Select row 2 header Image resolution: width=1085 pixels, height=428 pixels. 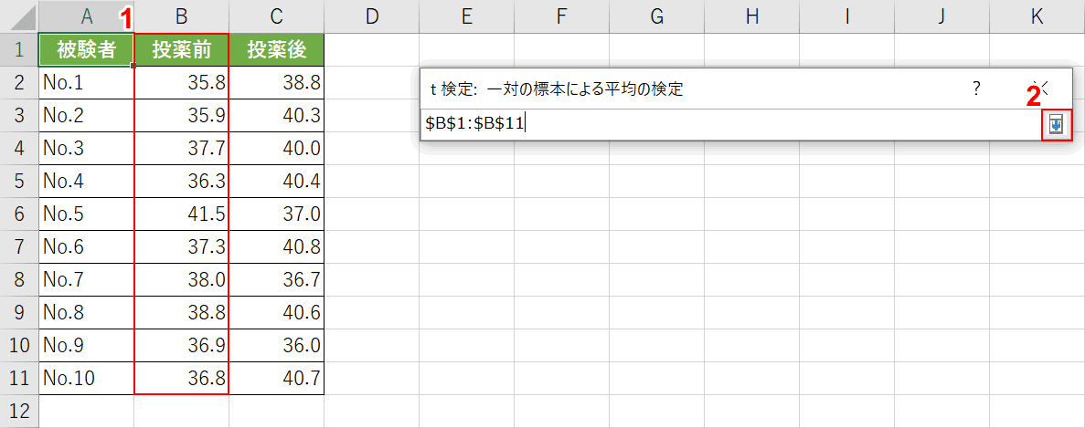point(19,83)
